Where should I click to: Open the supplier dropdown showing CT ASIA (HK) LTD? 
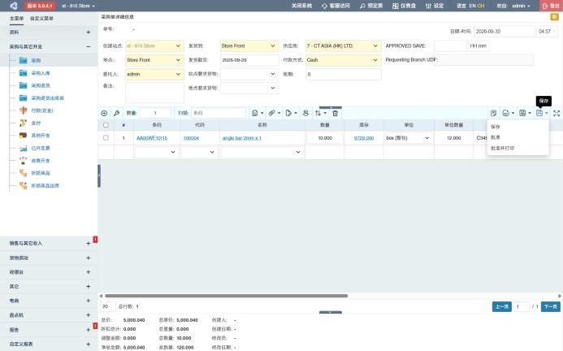coord(344,46)
